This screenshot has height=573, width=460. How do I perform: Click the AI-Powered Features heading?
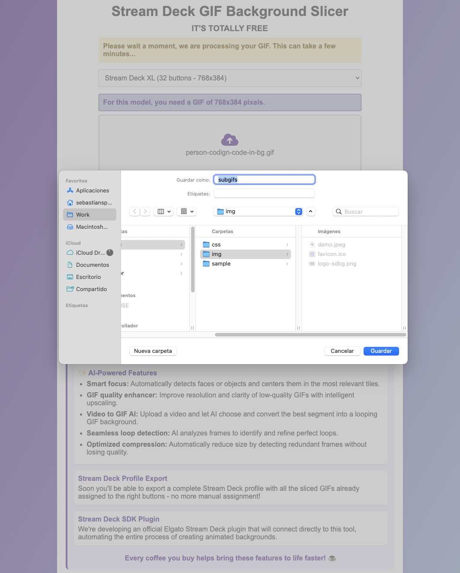pos(123,373)
